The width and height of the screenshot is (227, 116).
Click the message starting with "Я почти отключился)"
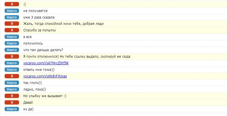(77, 57)
